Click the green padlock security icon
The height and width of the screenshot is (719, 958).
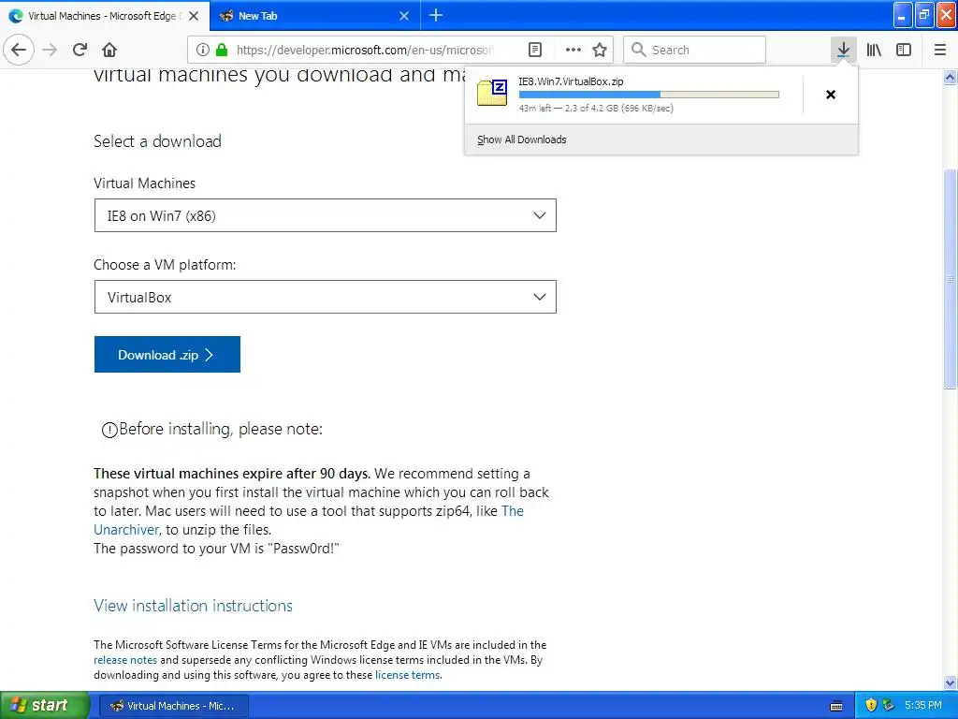222,50
